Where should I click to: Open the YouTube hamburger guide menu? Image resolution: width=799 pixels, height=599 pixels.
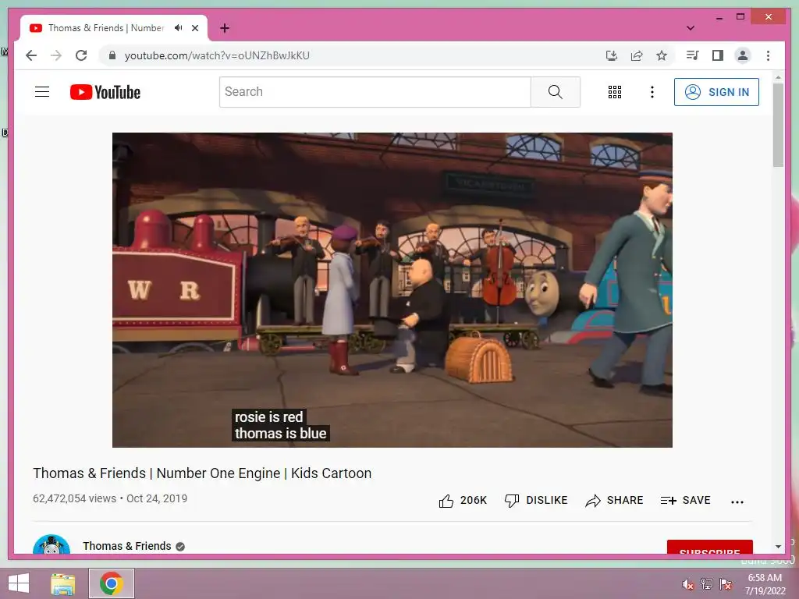tap(42, 92)
